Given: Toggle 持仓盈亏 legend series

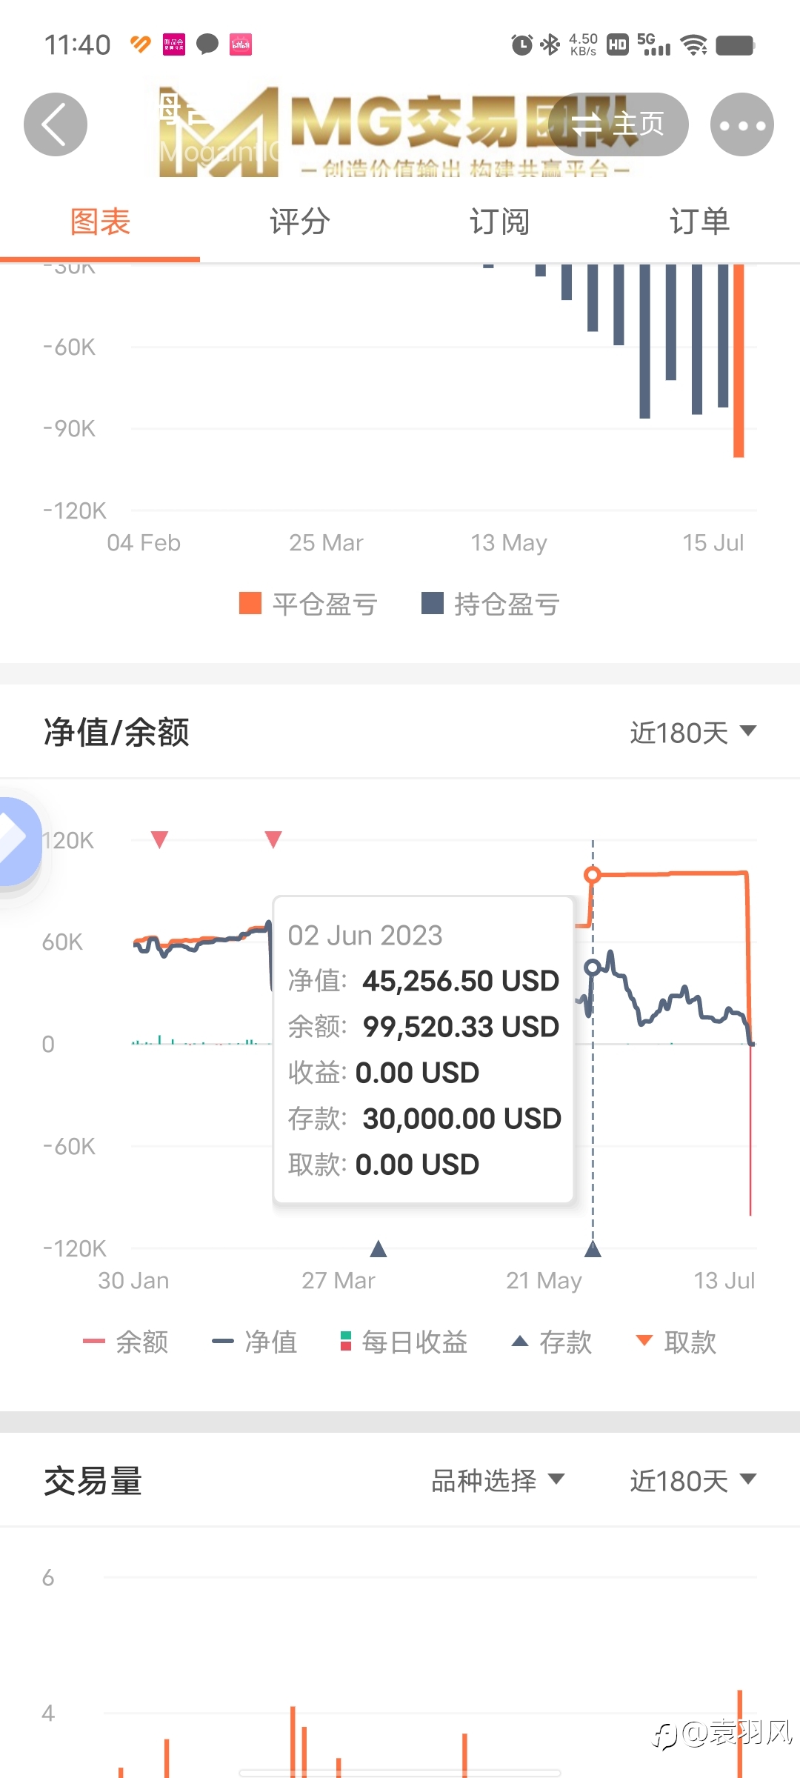Looking at the screenshot, I should 490,604.
